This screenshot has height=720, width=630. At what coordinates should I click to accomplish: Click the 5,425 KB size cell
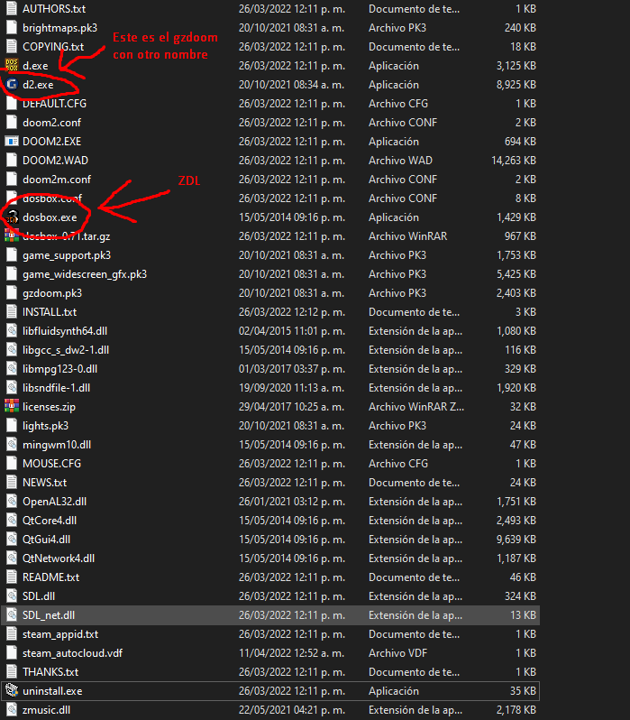coord(516,274)
